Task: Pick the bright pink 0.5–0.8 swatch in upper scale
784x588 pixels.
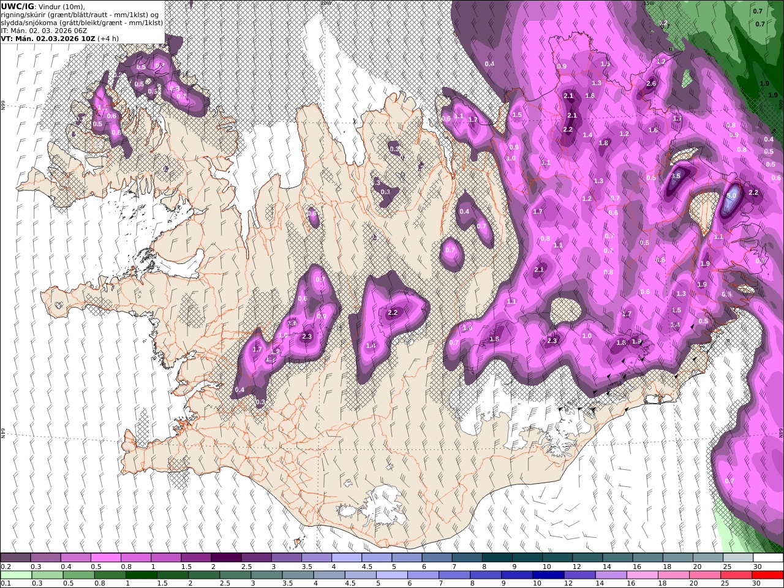Action: 105,557
